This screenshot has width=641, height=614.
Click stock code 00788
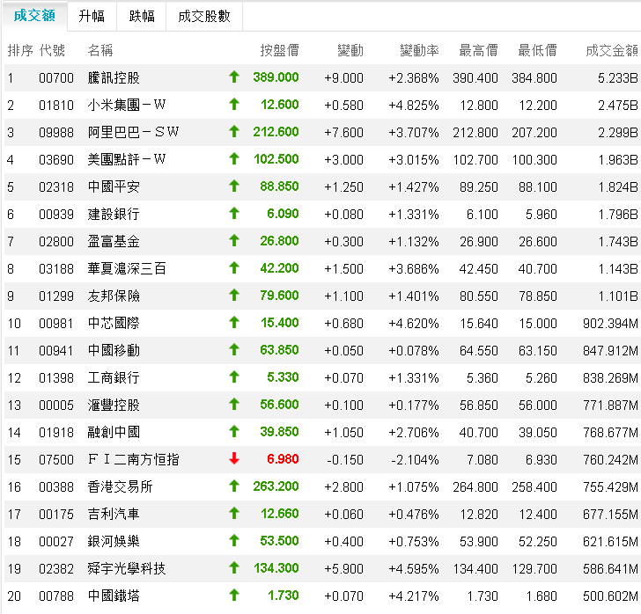56,596
